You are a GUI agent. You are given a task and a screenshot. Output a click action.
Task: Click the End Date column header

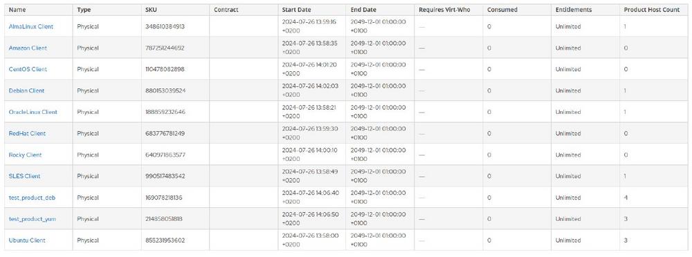pos(363,10)
